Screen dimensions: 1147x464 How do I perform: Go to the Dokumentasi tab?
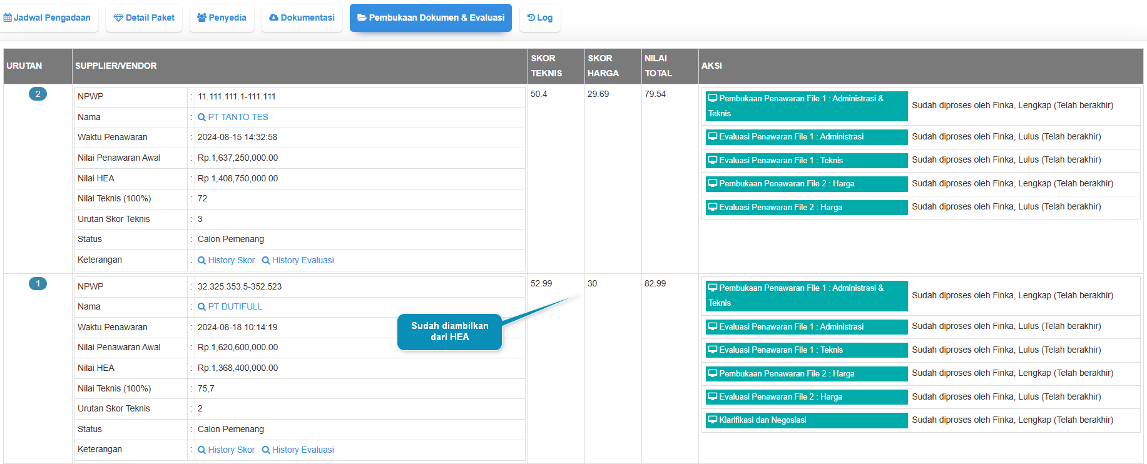302,18
